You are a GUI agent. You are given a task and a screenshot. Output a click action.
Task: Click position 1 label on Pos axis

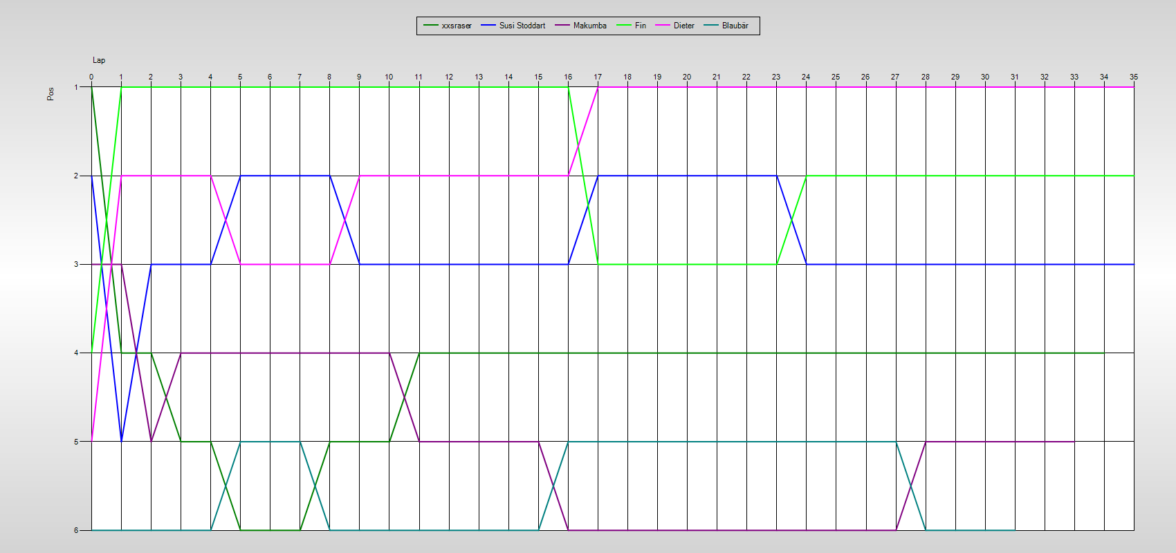click(76, 87)
